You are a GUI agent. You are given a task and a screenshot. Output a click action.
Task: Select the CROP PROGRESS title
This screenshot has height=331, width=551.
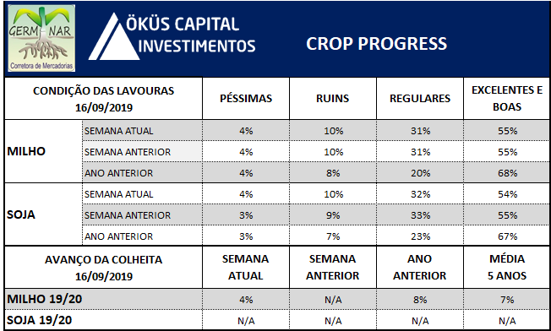coord(376,44)
